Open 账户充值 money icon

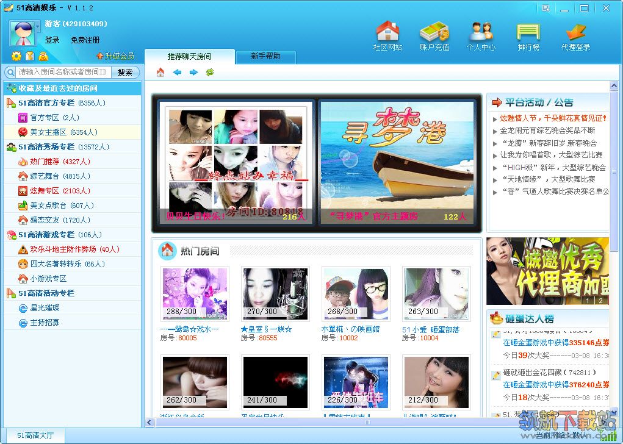coord(434,31)
